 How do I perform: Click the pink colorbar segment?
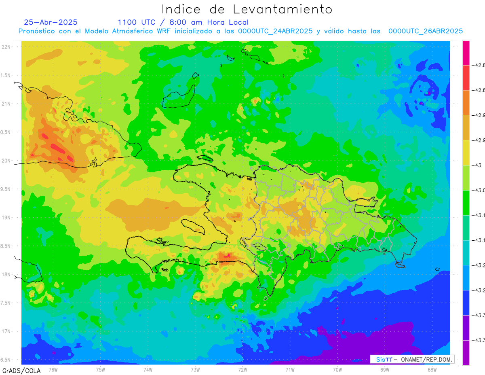click(x=466, y=53)
